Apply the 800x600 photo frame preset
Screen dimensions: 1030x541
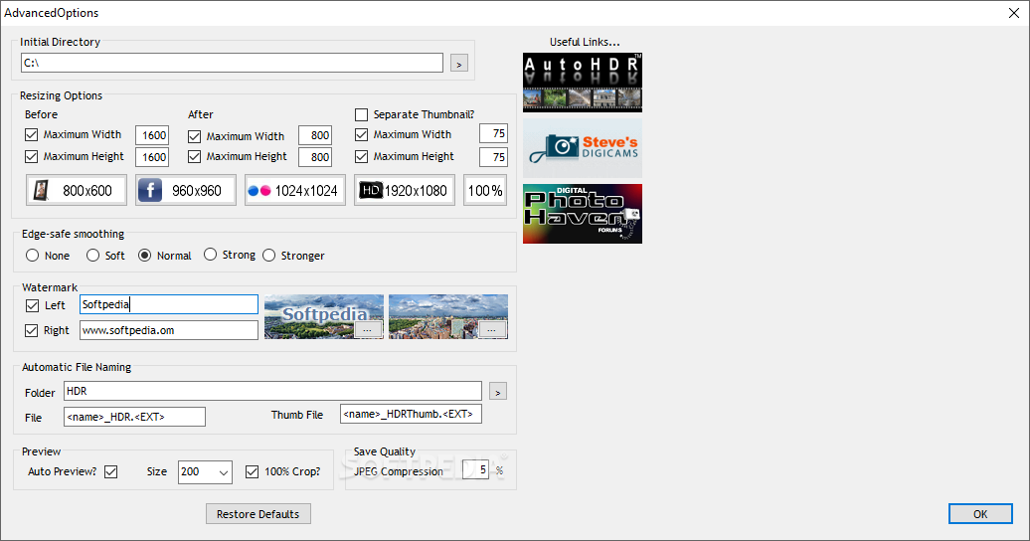tap(77, 191)
